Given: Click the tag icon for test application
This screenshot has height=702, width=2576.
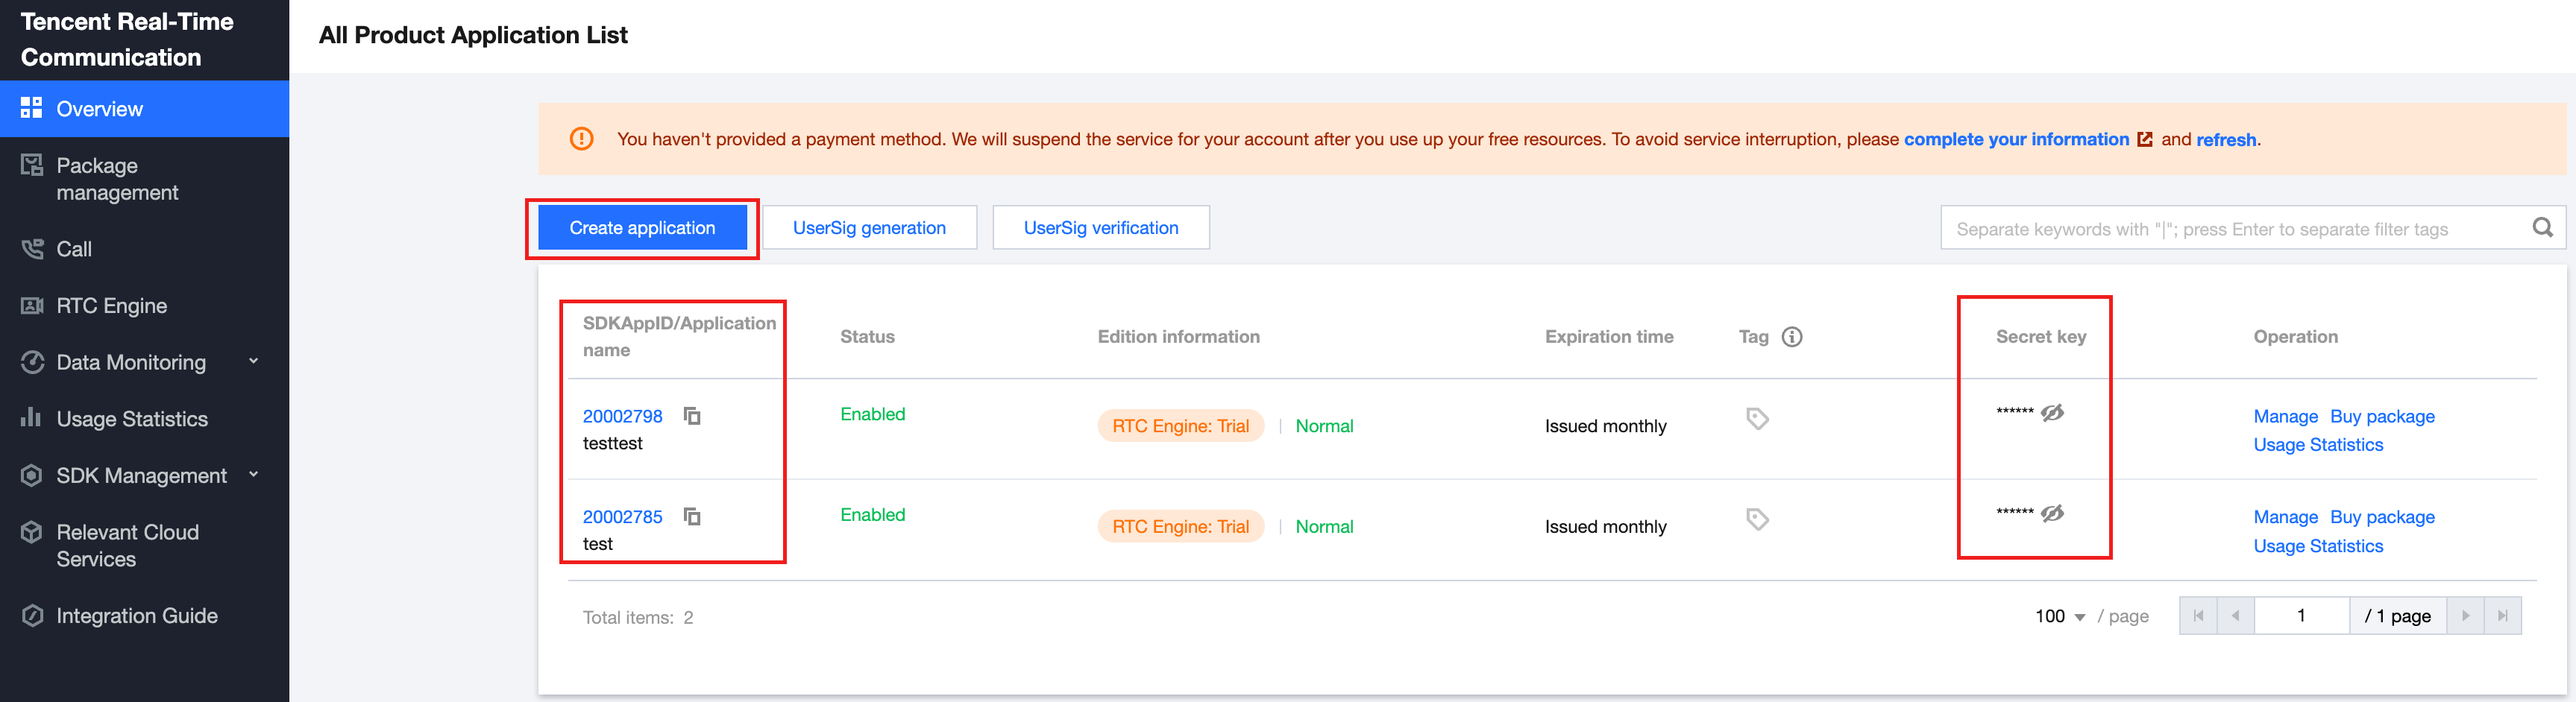Looking at the screenshot, I should pyautogui.click(x=1757, y=519).
